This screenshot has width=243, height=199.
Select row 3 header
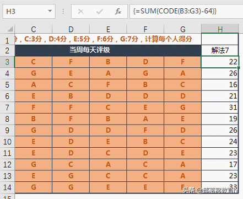pos(7,62)
